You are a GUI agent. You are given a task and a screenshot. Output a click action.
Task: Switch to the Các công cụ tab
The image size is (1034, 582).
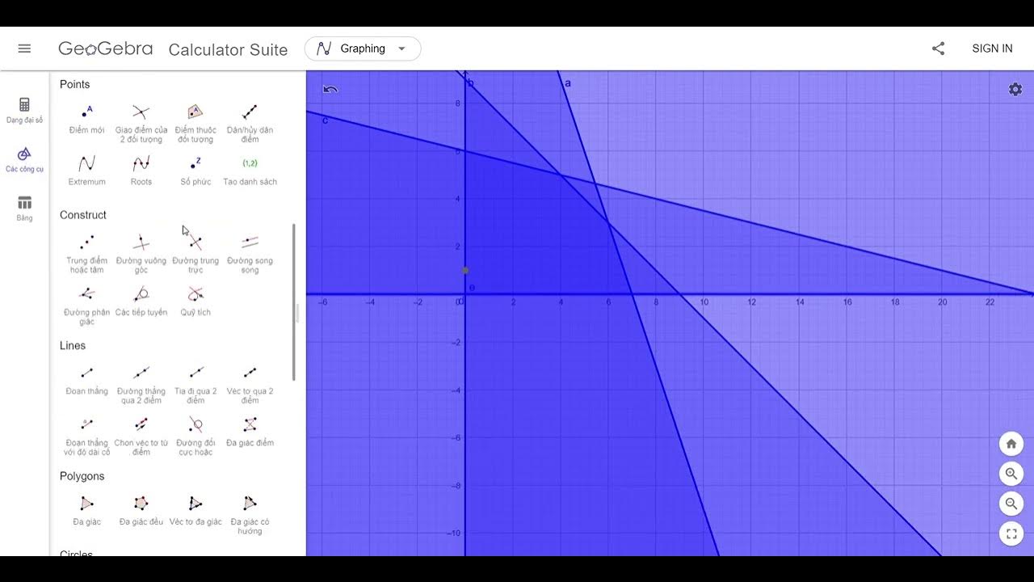point(24,160)
